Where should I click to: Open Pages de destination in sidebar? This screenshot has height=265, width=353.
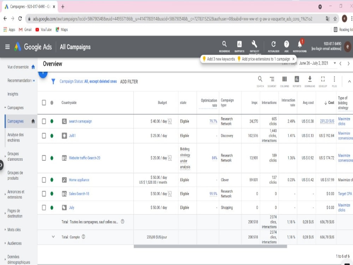click(15, 213)
